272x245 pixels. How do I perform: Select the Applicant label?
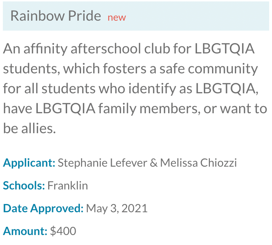29,163
